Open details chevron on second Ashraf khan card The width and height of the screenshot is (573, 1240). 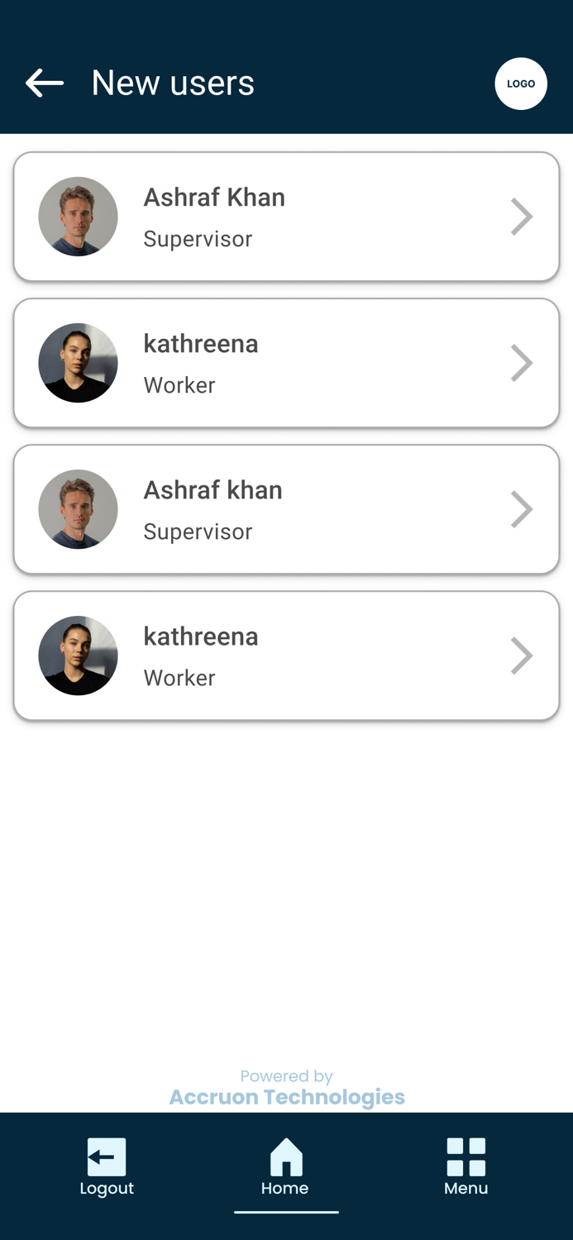tap(522, 509)
